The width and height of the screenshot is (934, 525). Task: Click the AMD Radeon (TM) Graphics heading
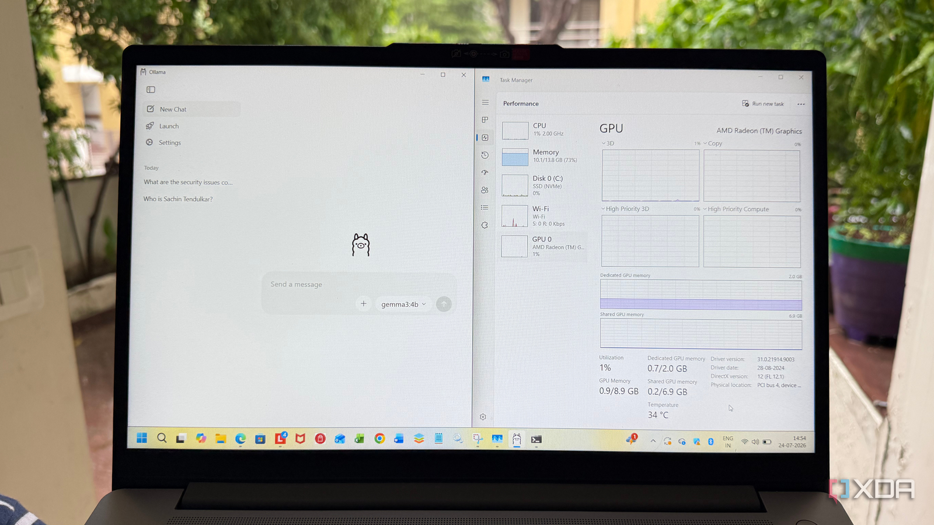759,131
